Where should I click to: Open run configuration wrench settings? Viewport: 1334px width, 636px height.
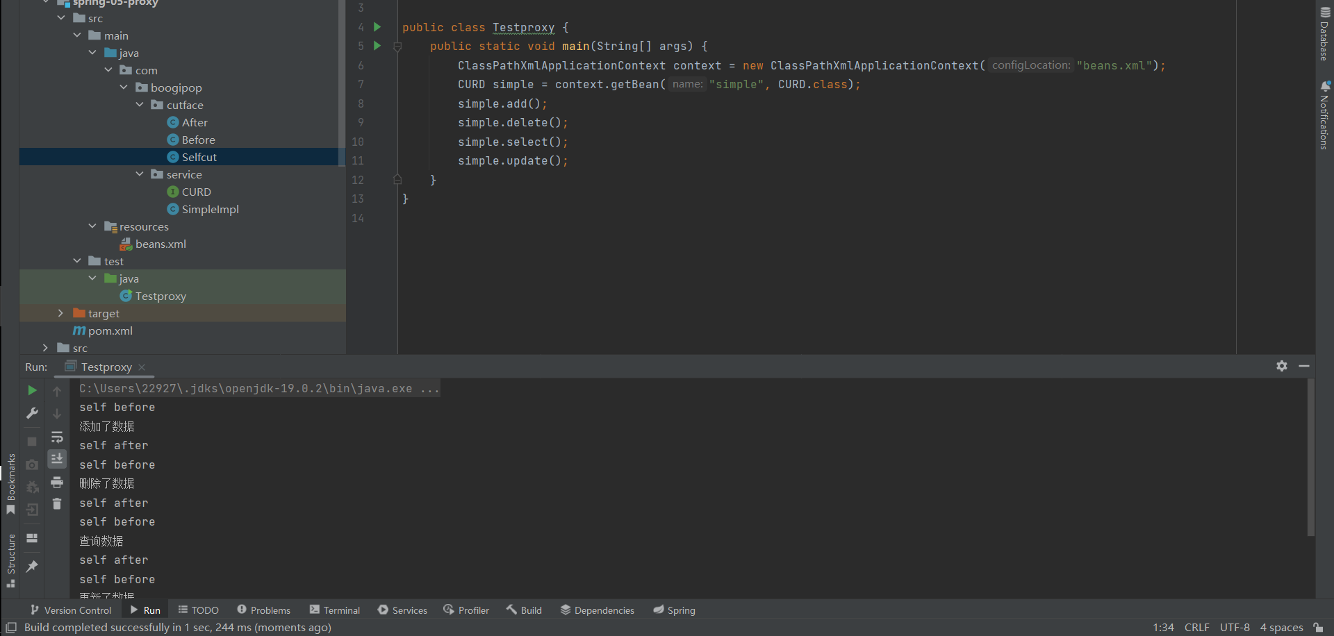coord(32,413)
